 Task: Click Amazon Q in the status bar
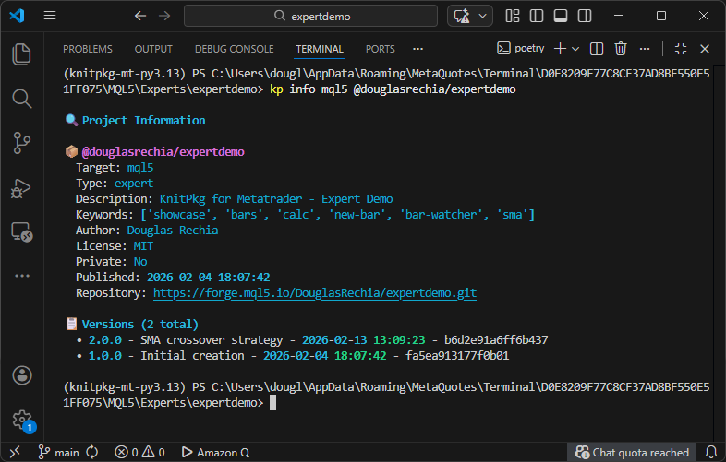click(x=214, y=452)
